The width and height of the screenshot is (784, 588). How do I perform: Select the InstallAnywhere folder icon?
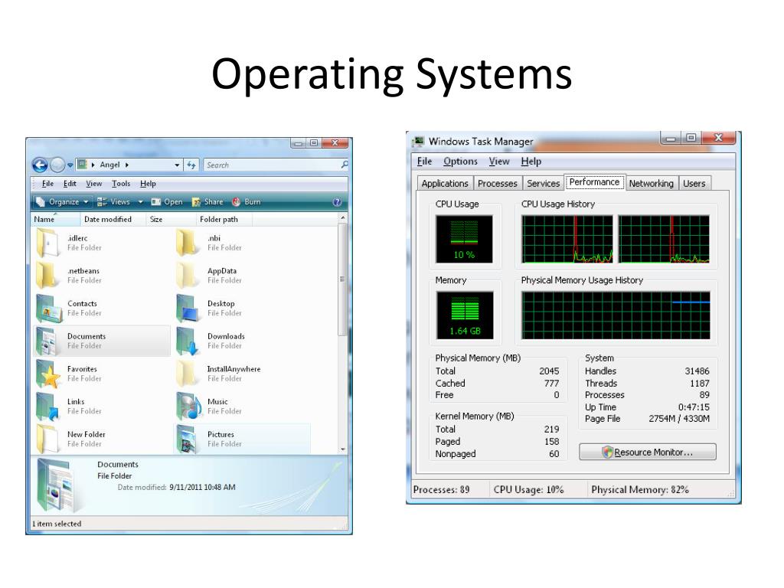tap(187, 374)
